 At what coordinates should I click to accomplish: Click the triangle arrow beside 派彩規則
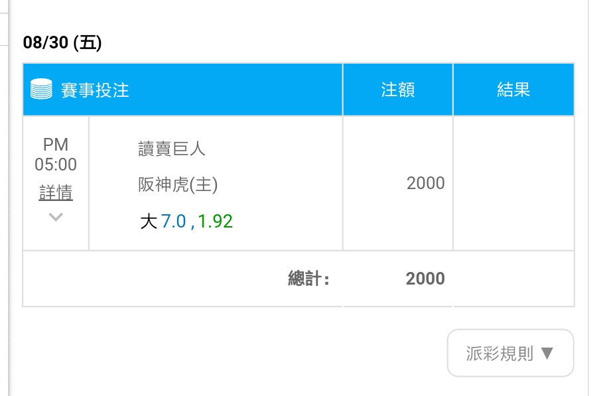pyautogui.click(x=547, y=353)
